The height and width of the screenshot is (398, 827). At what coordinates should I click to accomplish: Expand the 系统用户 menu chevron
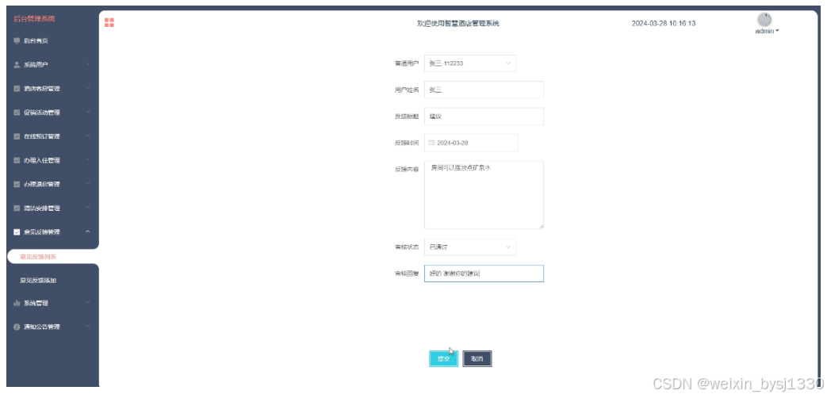[x=88, y=64]
